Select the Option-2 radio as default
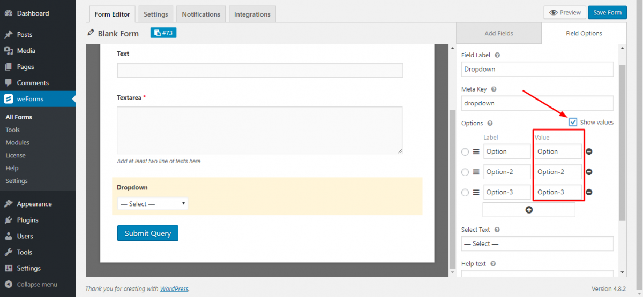This screenshot has width=643, height=297. tap(465, 172)
